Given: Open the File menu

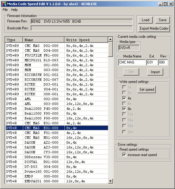Looking at the screenshot, I should pos(5,10).
